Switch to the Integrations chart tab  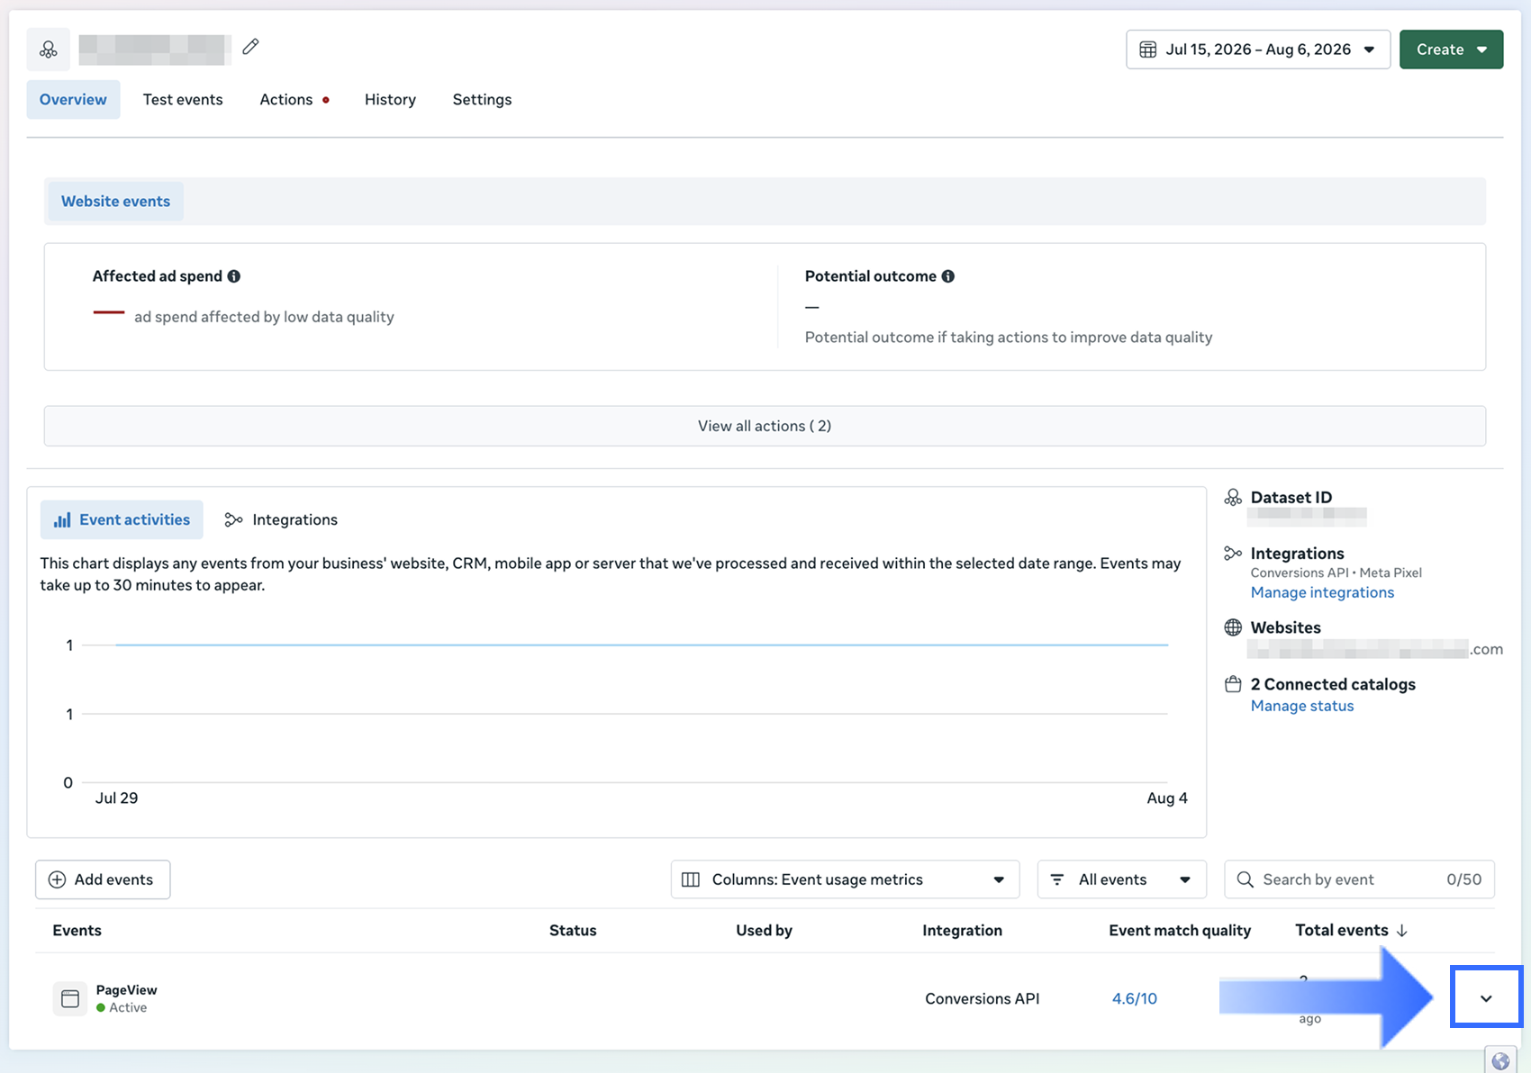tap(281, 519)
